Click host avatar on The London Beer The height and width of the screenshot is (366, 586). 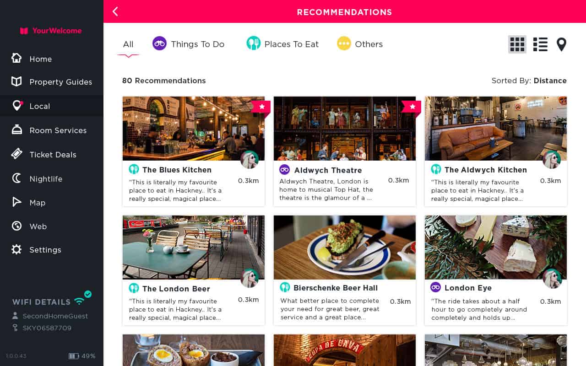(250, 279)
